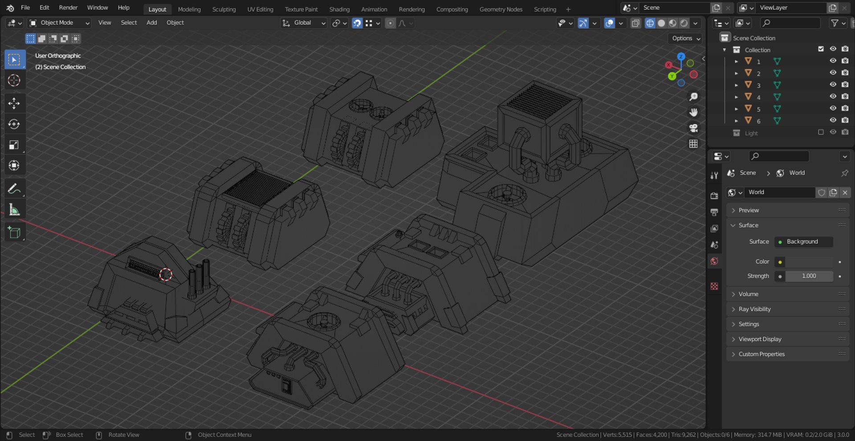This screenshot has height=441, width=855.
Task: Toggle X-ray display
Action: [635, 23]
